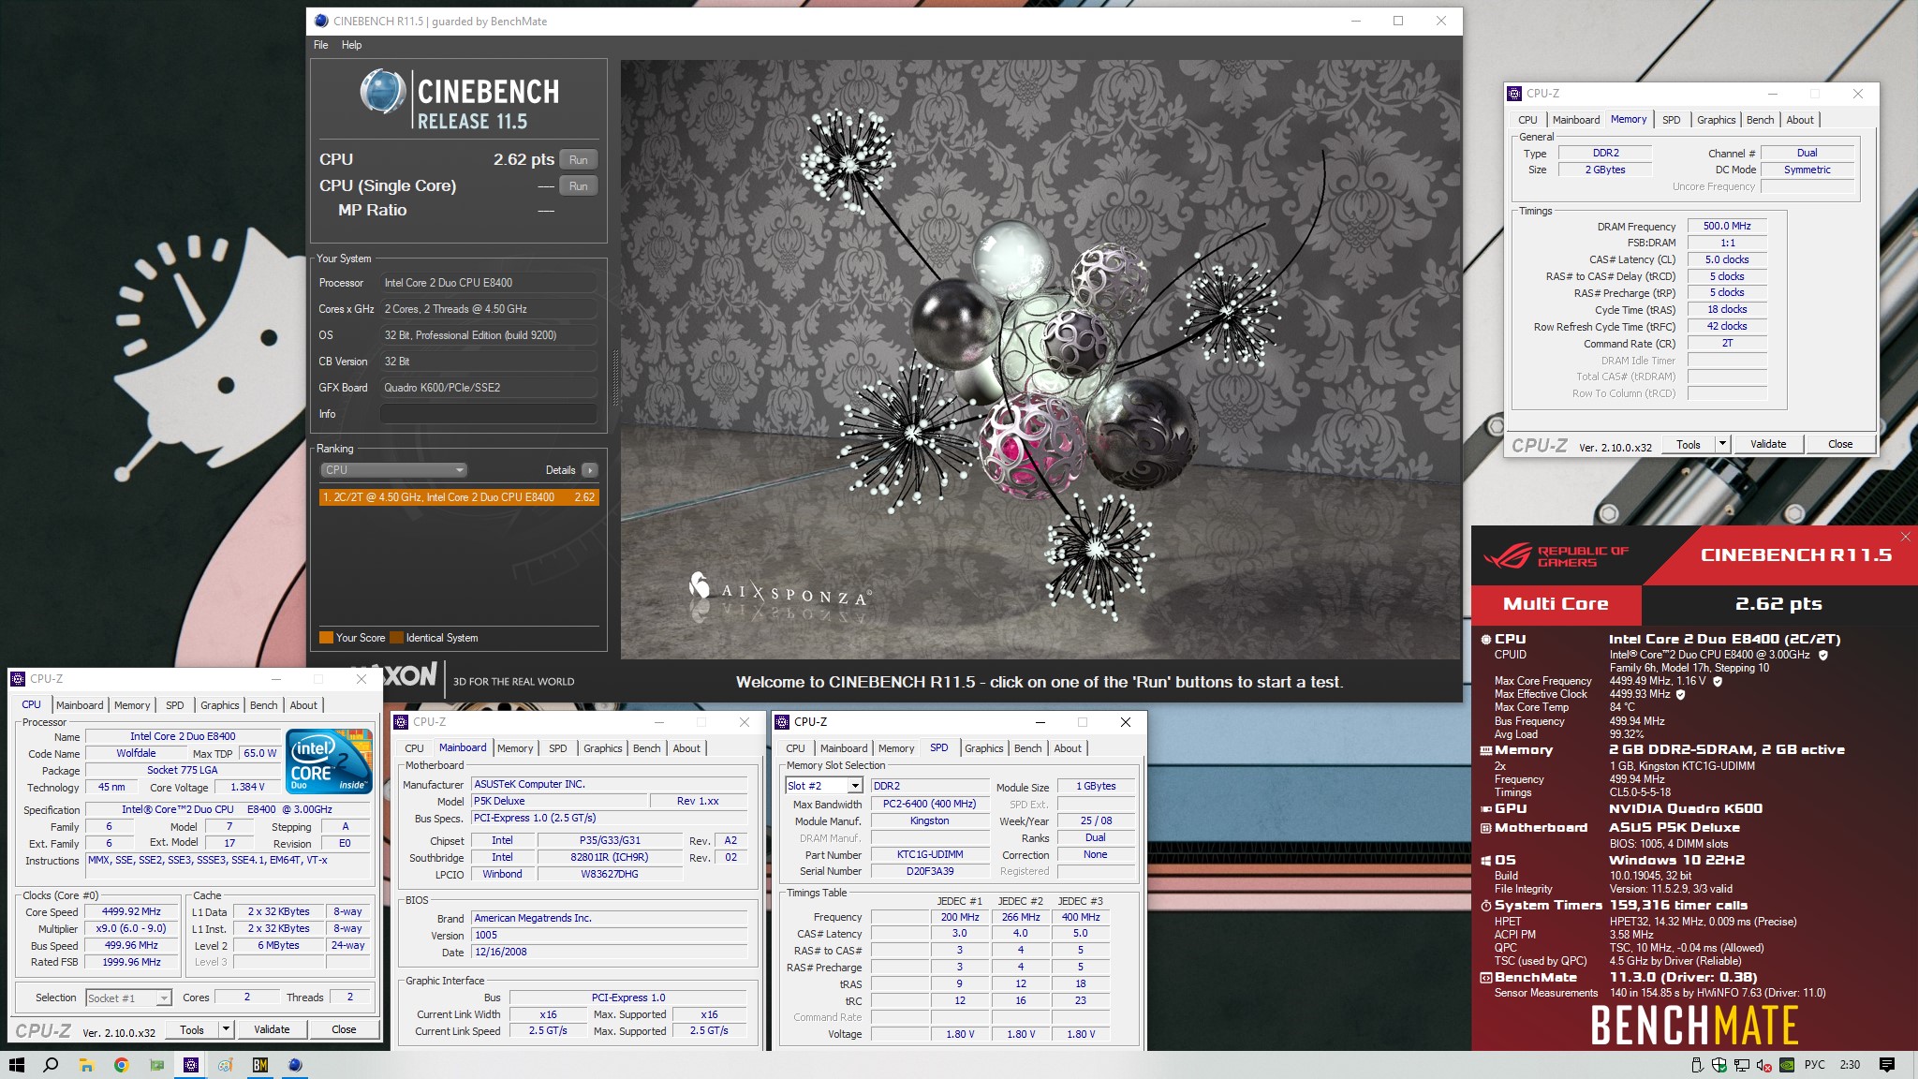
Task: Click the language indicator РУС
Action: [1814, 1065]
